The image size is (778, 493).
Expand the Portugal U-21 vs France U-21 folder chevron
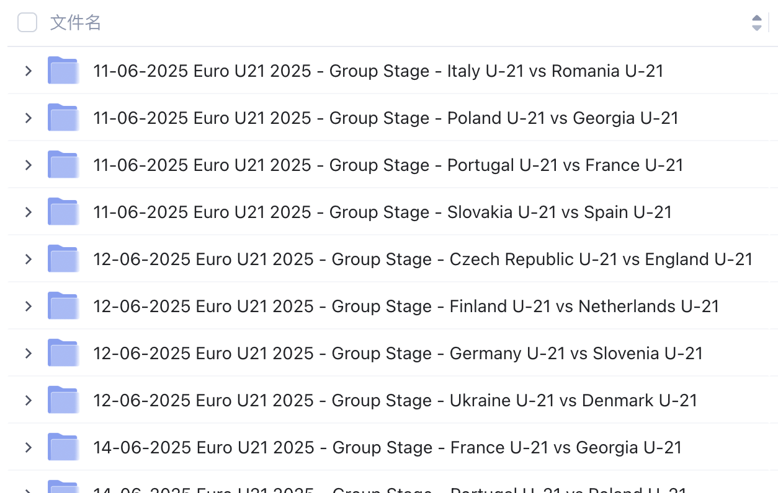click(x=28, y=165)
